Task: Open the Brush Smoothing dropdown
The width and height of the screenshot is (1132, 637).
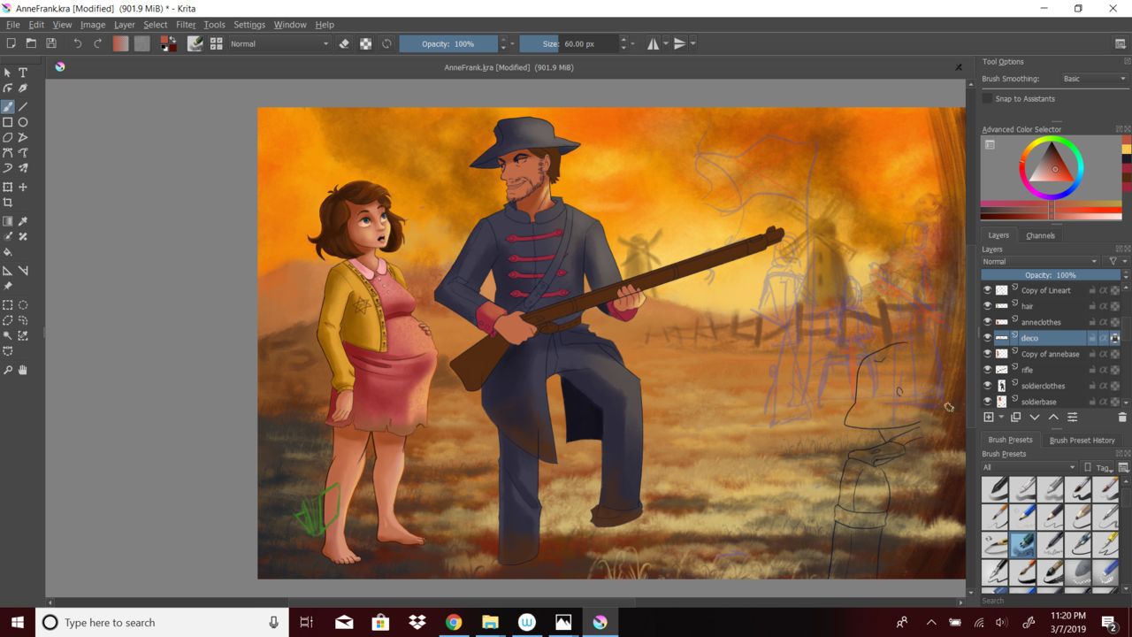Action: pos(1094,79)
